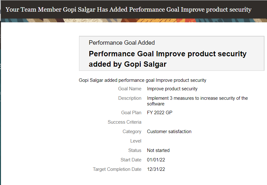
Task: Select the 'Customer satisfaction' category value
Action: point(169,132)
